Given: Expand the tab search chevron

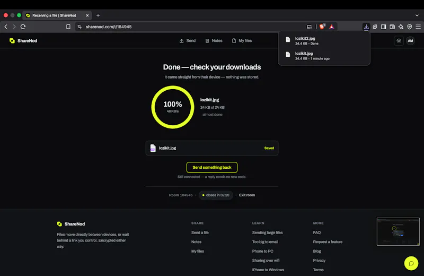Looking at the screenshot, I should 417,15.
